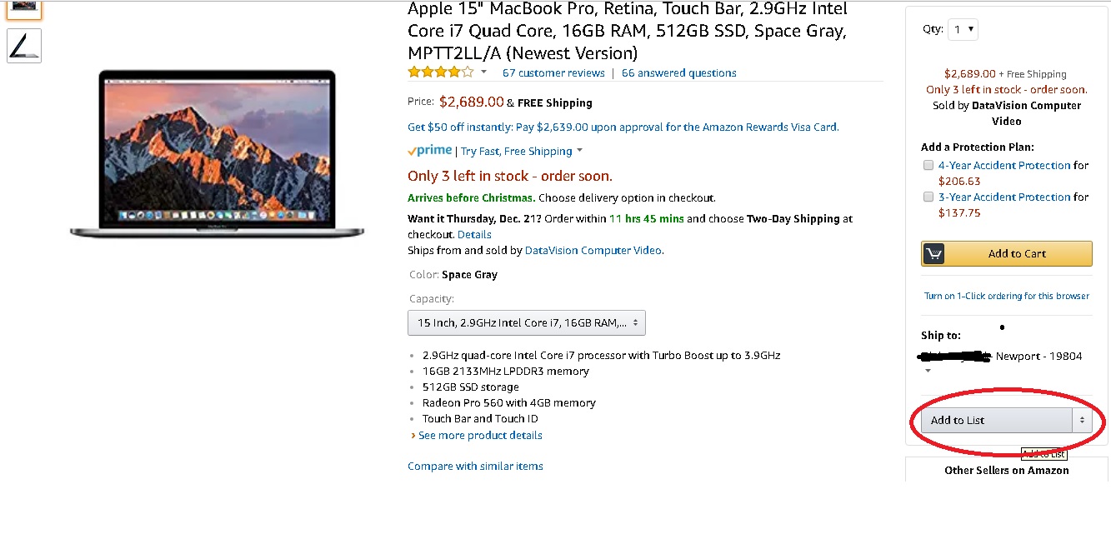Open the 67 customer reviews link

(553, 73)
